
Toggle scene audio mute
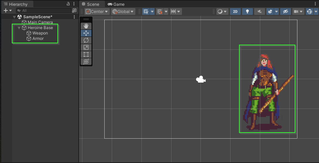click(x=260, y=11)
